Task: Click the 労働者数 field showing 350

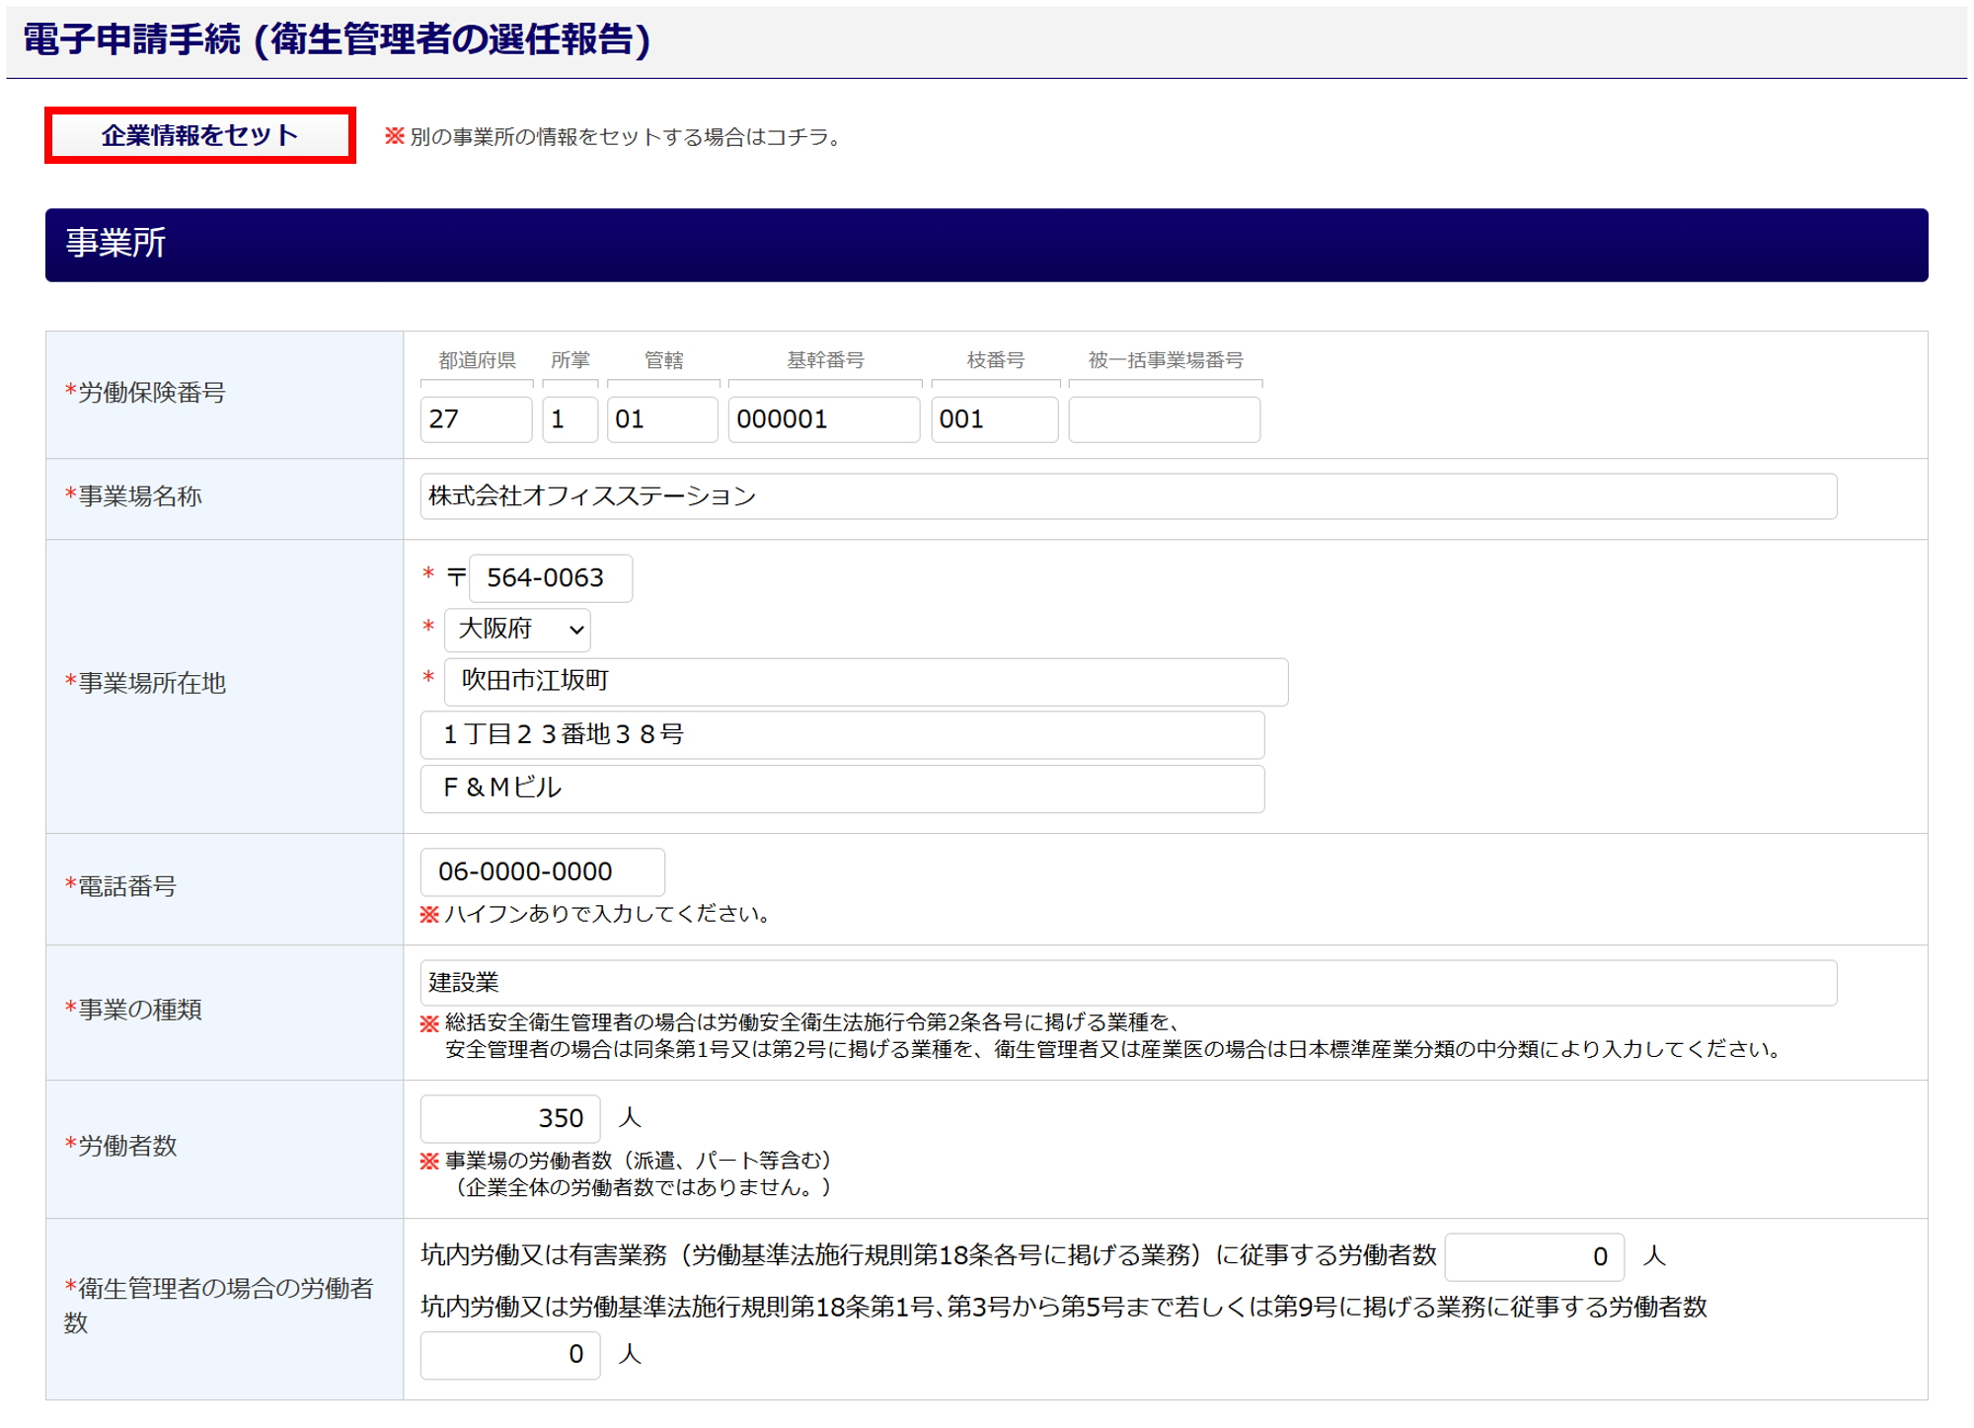Action: coord(510,1118)
